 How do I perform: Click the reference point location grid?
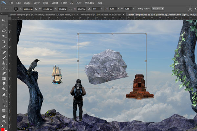point(17,9)
